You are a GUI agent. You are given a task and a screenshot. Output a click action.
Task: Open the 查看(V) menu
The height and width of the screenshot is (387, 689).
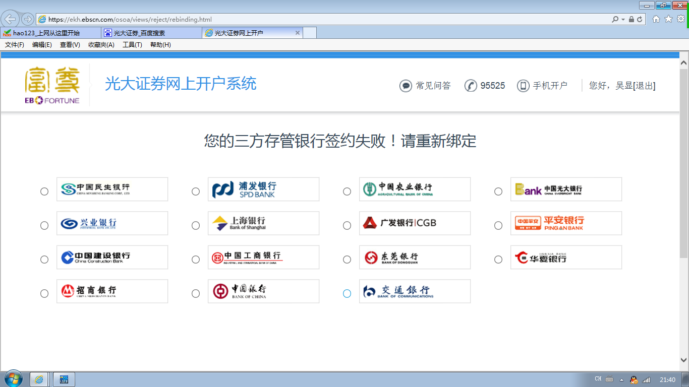(x=70, y=45)
